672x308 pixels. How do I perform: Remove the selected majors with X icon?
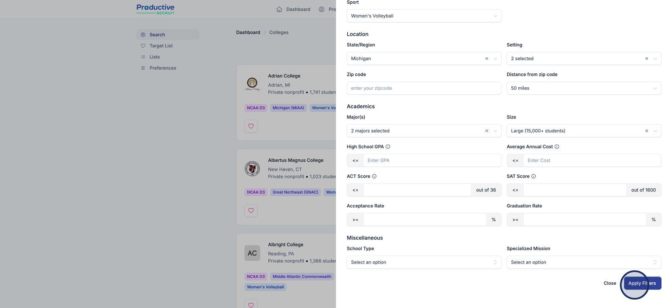[x=486, y=131]
